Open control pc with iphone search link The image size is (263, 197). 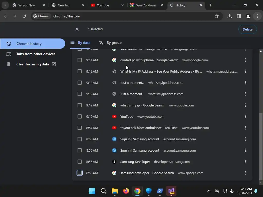click(x=149, y=60)
